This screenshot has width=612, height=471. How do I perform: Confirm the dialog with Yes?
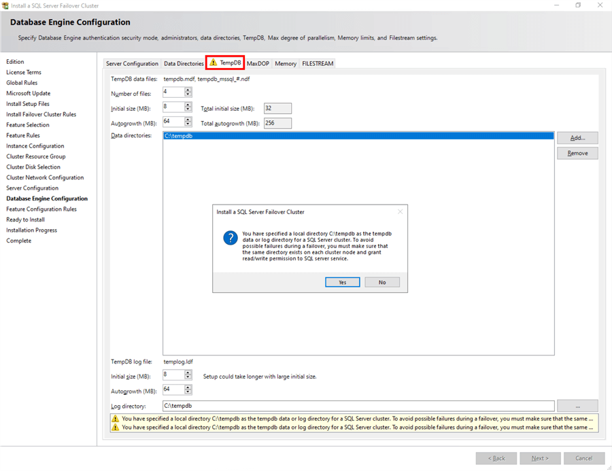coord(342,282)
